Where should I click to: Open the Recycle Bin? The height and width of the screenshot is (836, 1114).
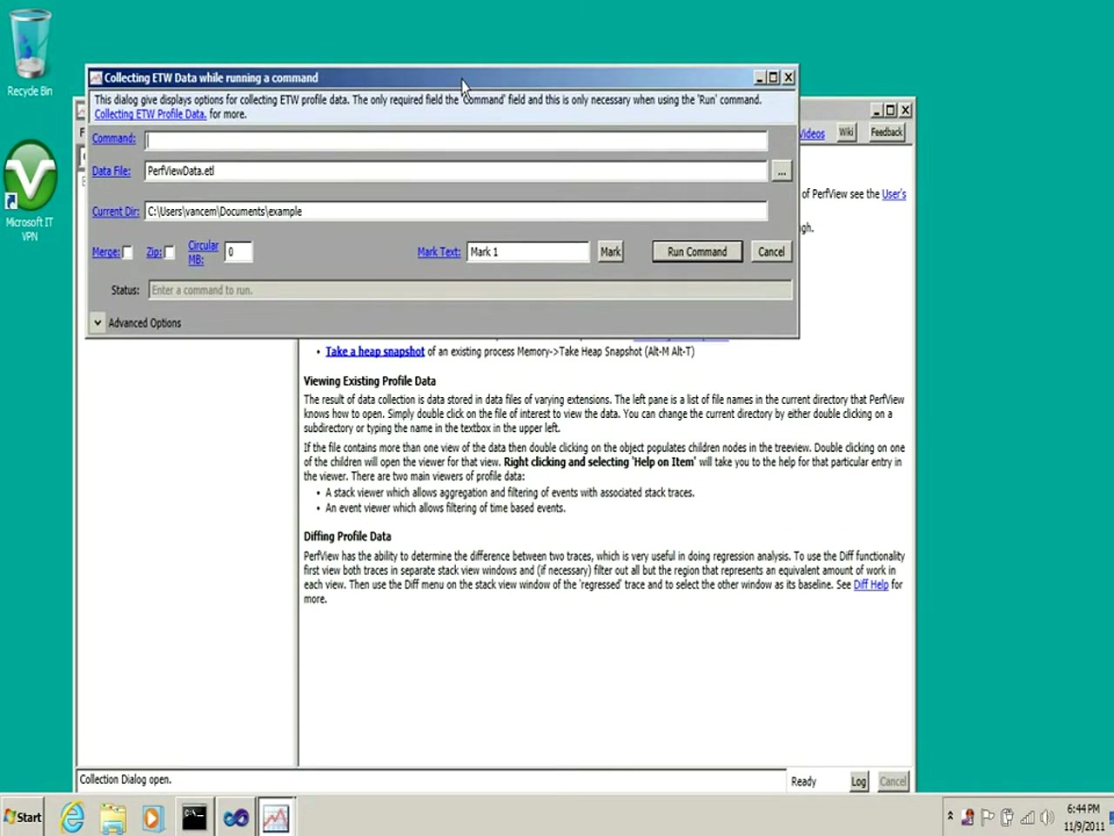tap(30, 44)
